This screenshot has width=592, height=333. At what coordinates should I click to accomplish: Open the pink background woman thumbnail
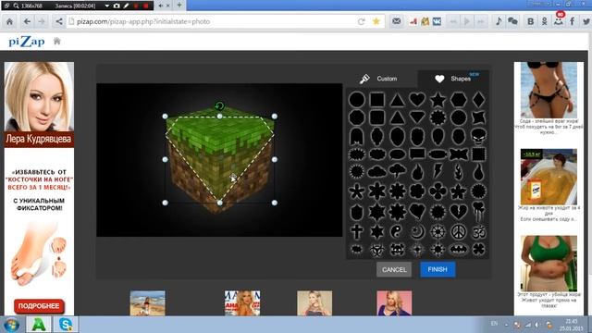(x=394, y=302)
